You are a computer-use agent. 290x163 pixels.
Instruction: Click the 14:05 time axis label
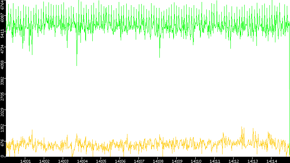pyautogui.click(x=101, y=161)
